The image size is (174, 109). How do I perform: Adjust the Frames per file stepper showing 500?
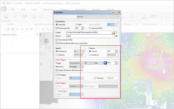83,28
